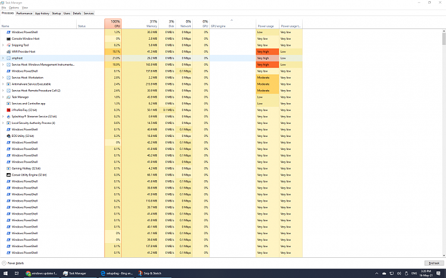The height and width of the screenshot is (278, 446).
Task: Open Chrome from the Windows taskbar
Action: [28, 273]
